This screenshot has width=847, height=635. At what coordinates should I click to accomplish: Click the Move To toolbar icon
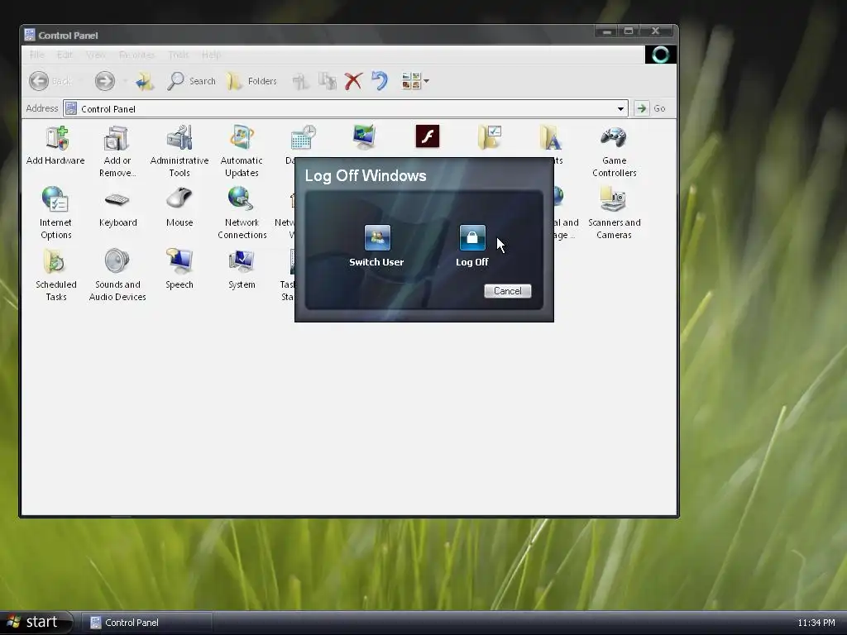(x=301, y=81)
